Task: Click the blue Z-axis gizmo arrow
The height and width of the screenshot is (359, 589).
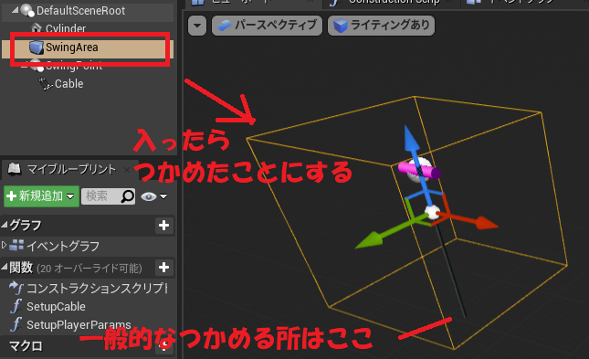Action: pos(411,140)
